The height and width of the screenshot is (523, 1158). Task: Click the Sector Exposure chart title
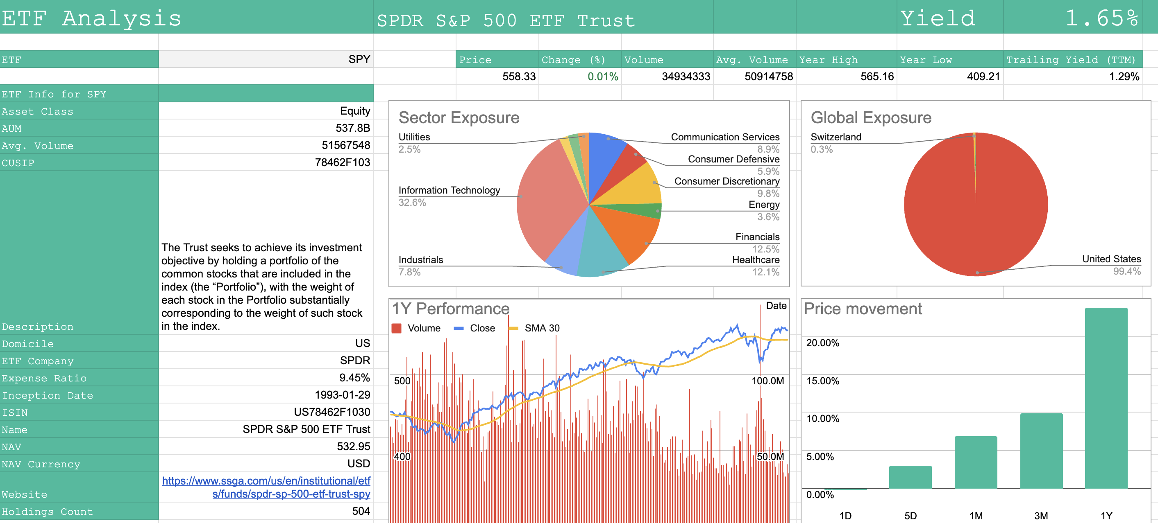click(x=459, y=117)
